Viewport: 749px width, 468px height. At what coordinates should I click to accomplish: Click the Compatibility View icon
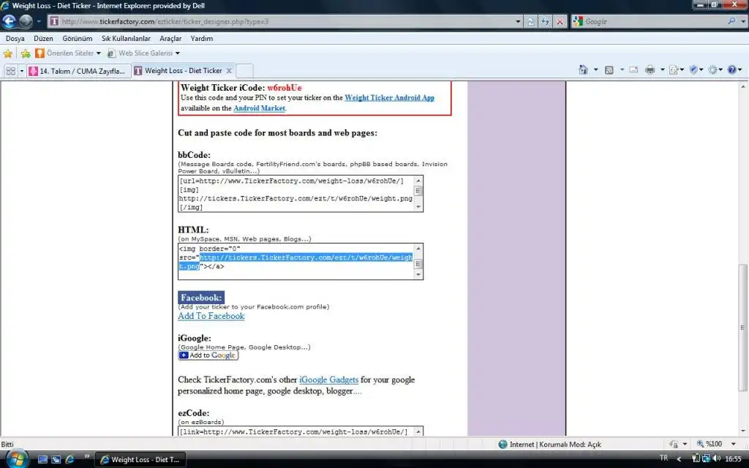point(531,21)
